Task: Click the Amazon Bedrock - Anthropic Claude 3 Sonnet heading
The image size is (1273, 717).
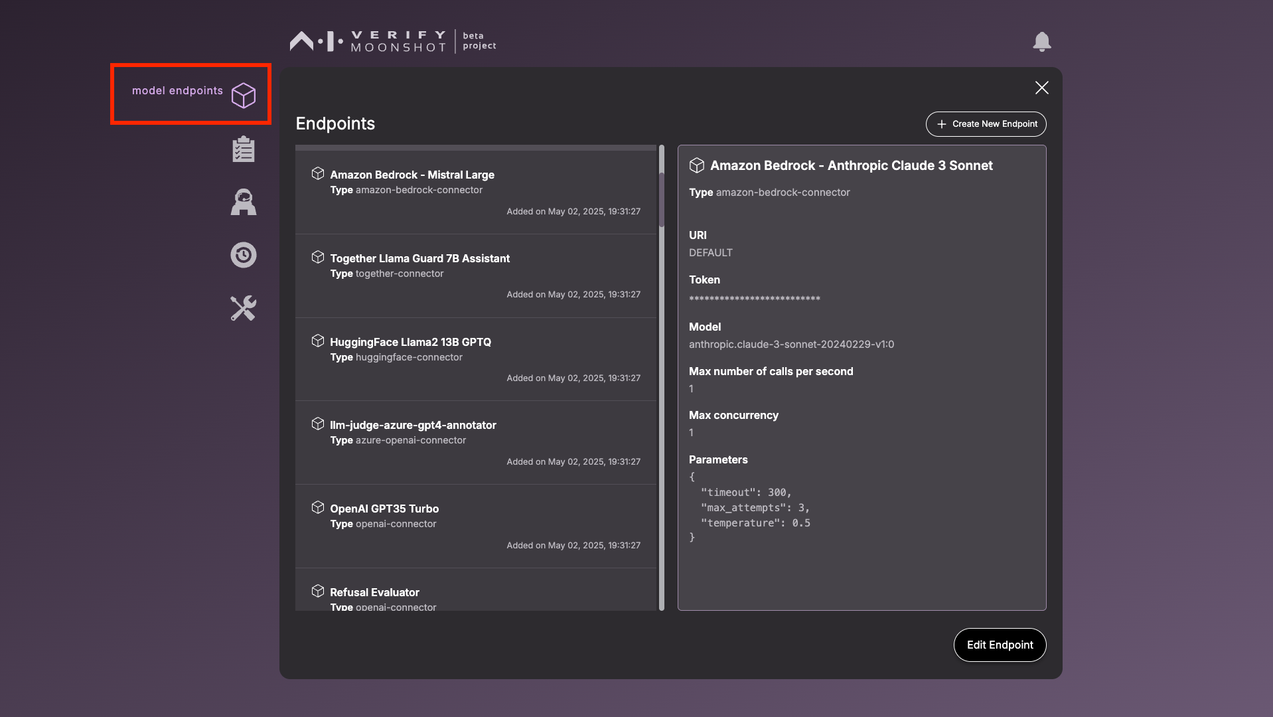Action: pyautogui.click(x=852, y=166)
